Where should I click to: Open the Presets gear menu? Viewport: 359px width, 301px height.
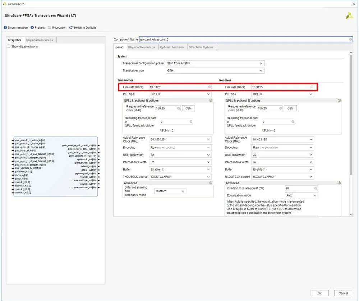pyautogui.click(x=32, y=28)
